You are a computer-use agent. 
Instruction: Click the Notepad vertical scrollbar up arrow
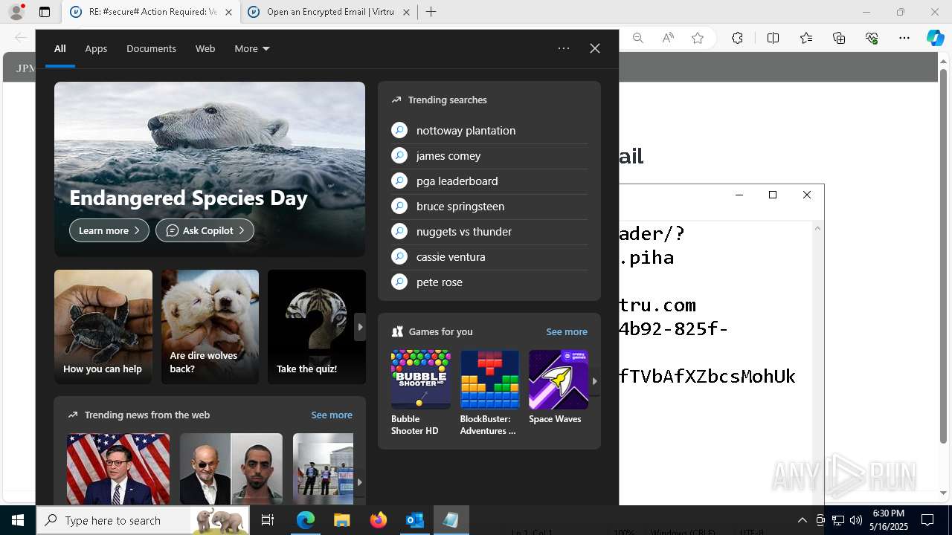[817, 227]
